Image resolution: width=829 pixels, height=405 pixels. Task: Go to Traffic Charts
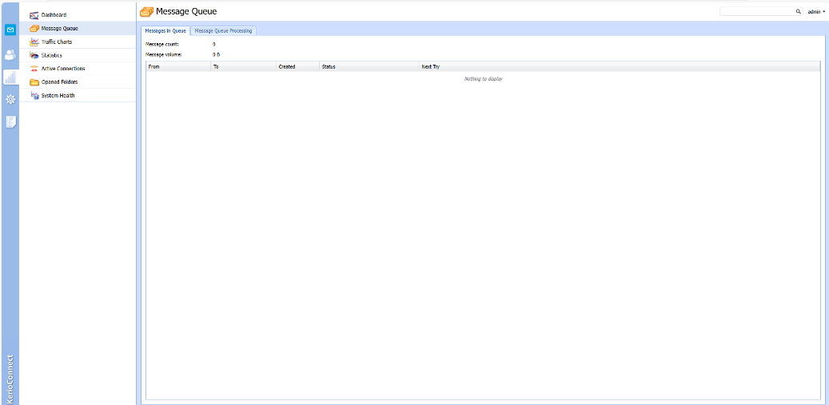(x=56, y=42)
